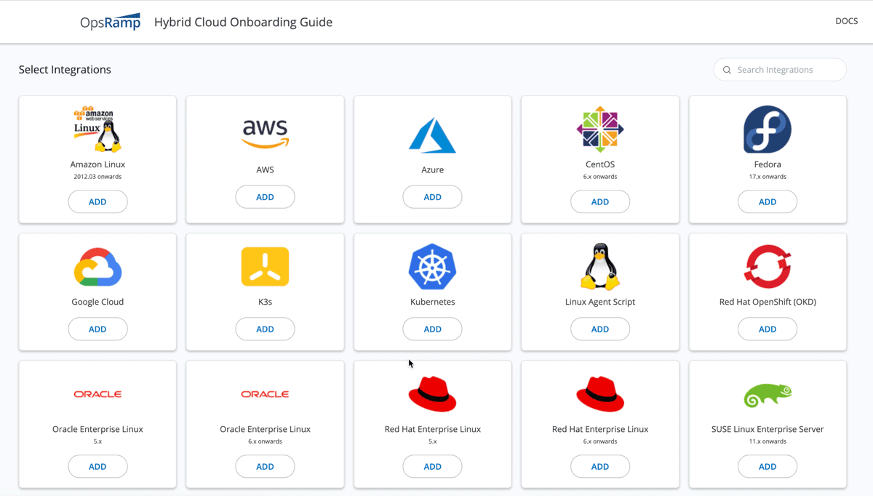
Task: Click the "K3s" card title
Action: pos(265,302)
